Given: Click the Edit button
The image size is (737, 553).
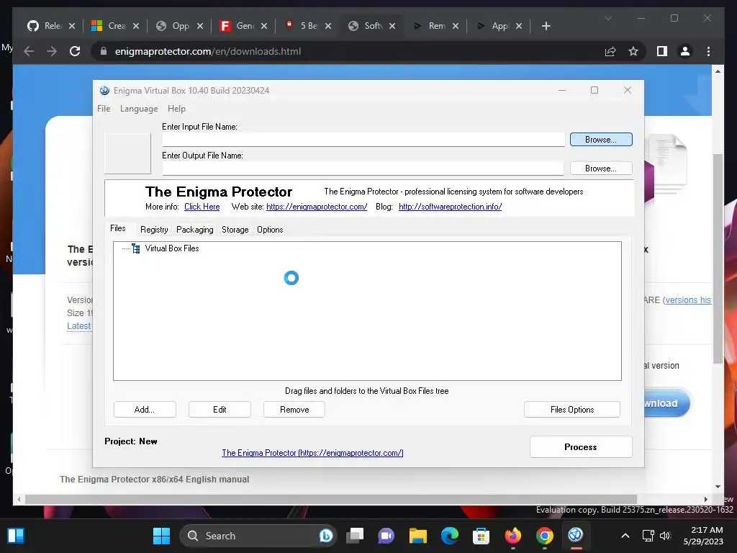Looking at the screenshot, I should pos(220,410).
